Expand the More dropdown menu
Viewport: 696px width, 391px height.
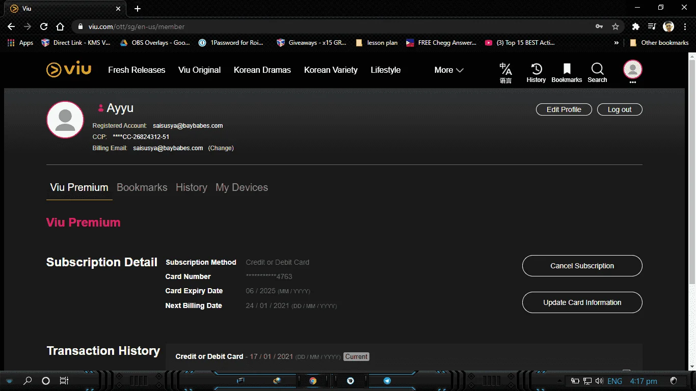449,70
